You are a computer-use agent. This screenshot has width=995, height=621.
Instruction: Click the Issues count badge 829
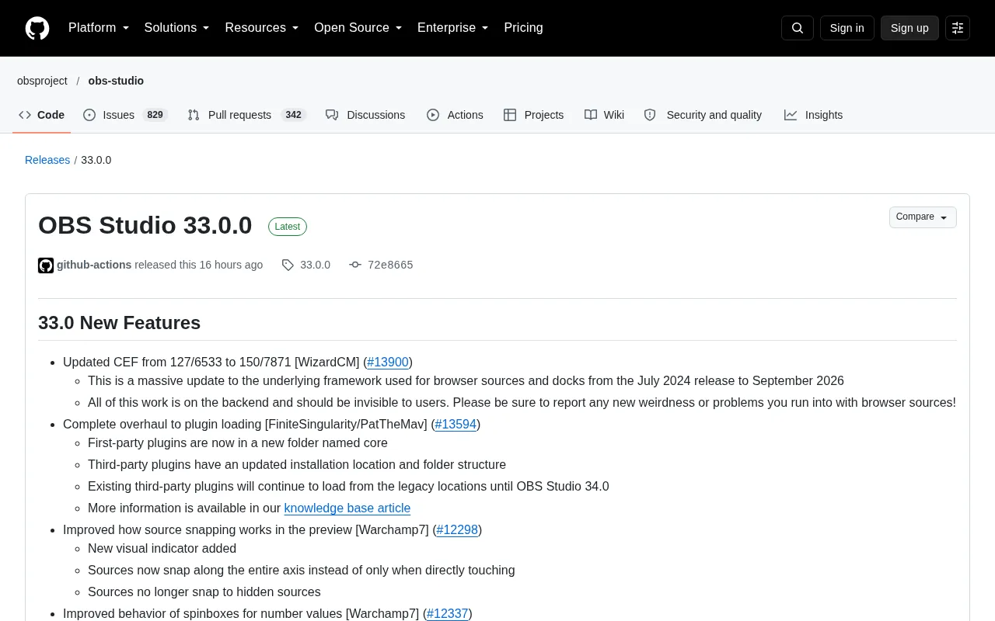(155, 115)
